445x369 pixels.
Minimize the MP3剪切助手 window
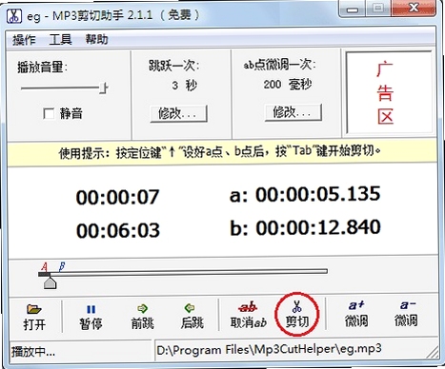[353, 10]
